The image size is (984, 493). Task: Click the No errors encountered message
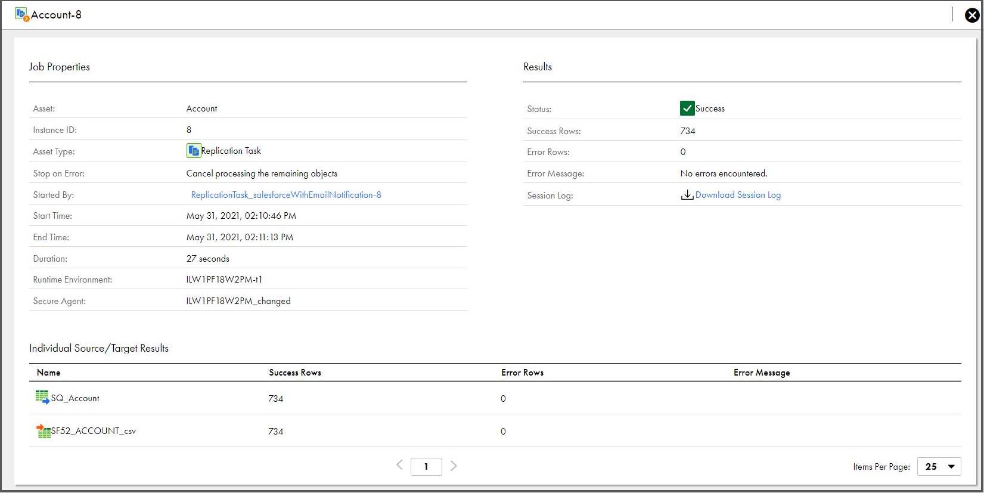(x=724, y=173)
